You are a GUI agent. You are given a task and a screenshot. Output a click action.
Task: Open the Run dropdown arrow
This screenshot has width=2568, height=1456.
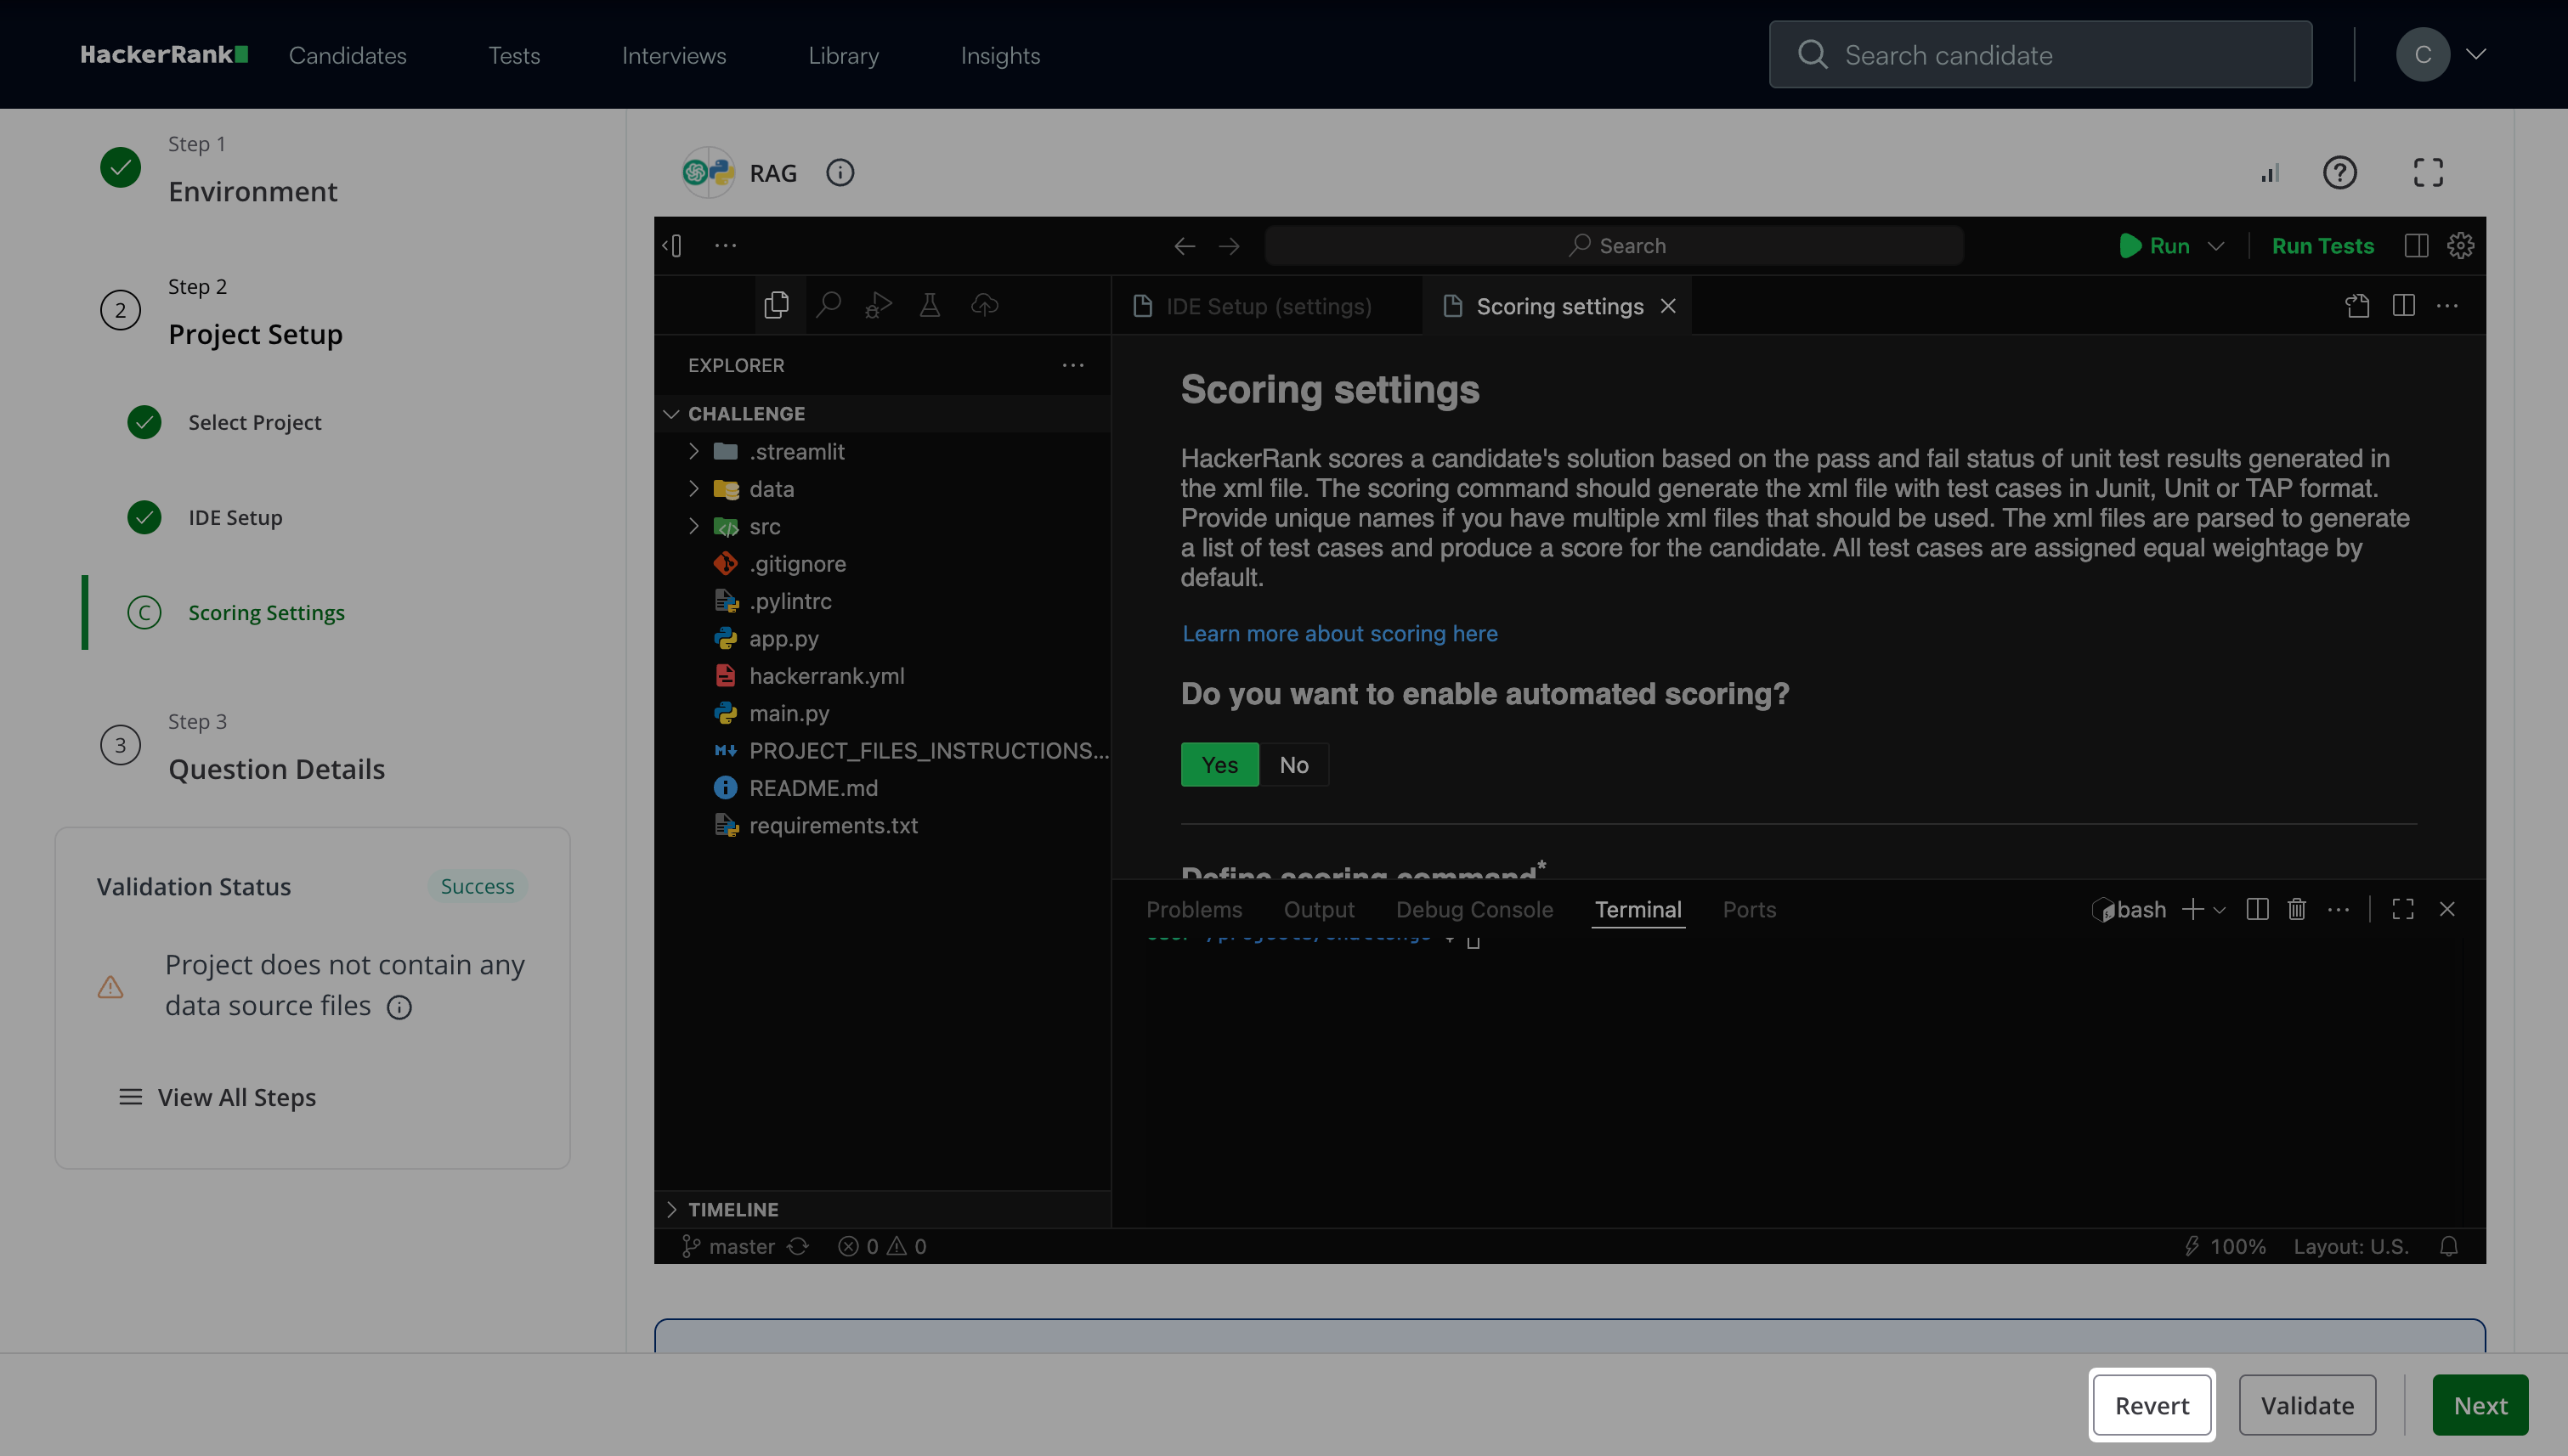coord(2216,246)
